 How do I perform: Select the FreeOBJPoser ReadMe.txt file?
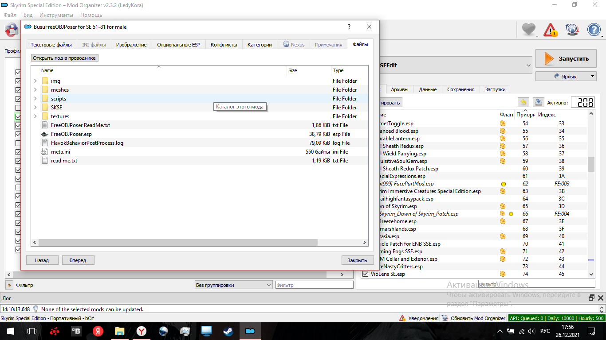pos(200,125)
